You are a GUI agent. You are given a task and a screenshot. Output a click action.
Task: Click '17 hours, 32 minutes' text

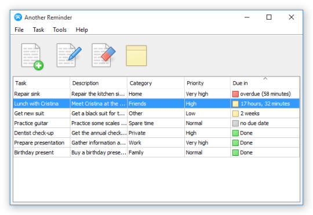[x=265, y=104]
